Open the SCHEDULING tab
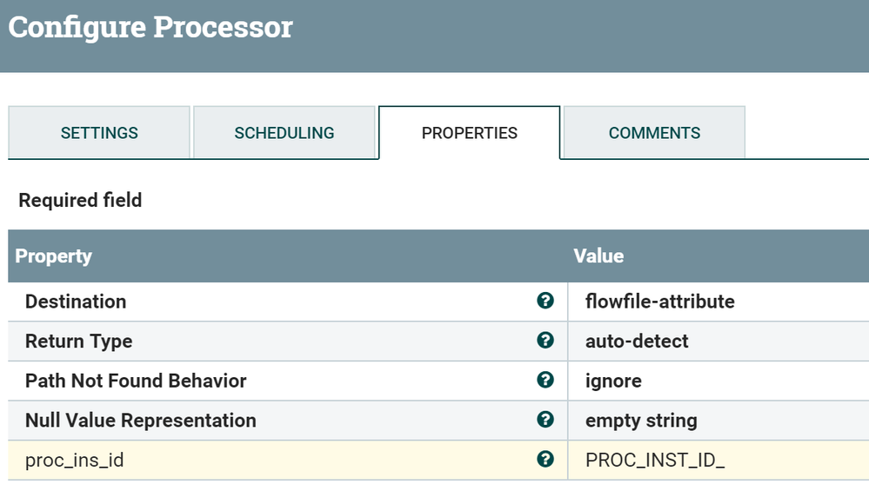Image resolution: width=869 pixels, height=504 pixels. click(284, 132)
